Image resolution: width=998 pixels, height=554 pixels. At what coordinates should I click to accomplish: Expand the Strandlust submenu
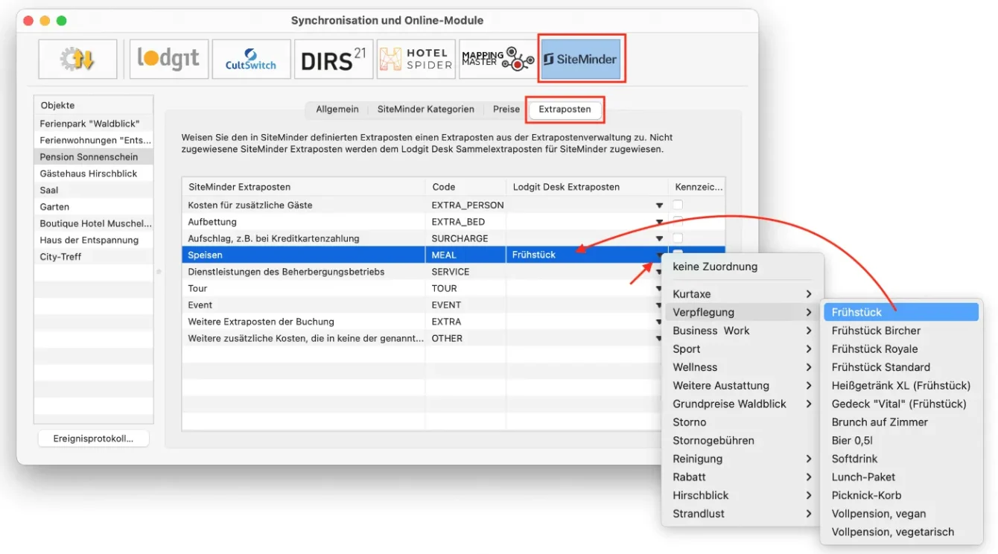(743, 514)
